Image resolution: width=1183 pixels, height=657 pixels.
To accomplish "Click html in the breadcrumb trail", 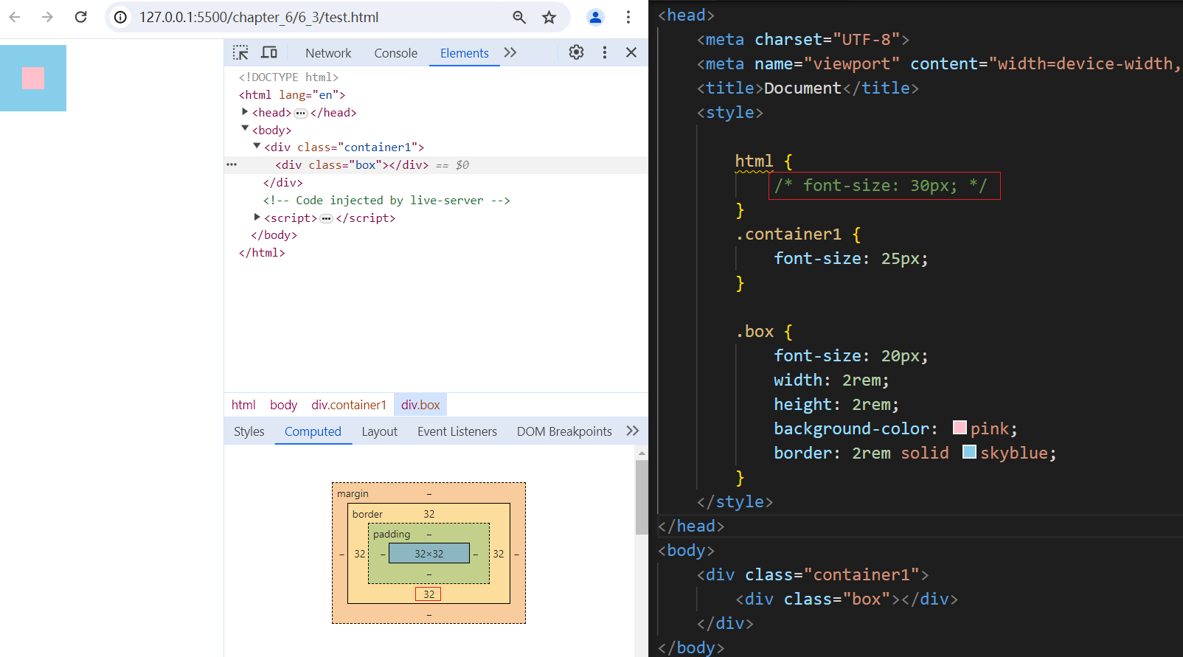I will pyautogui.click(x=243, y=405).
